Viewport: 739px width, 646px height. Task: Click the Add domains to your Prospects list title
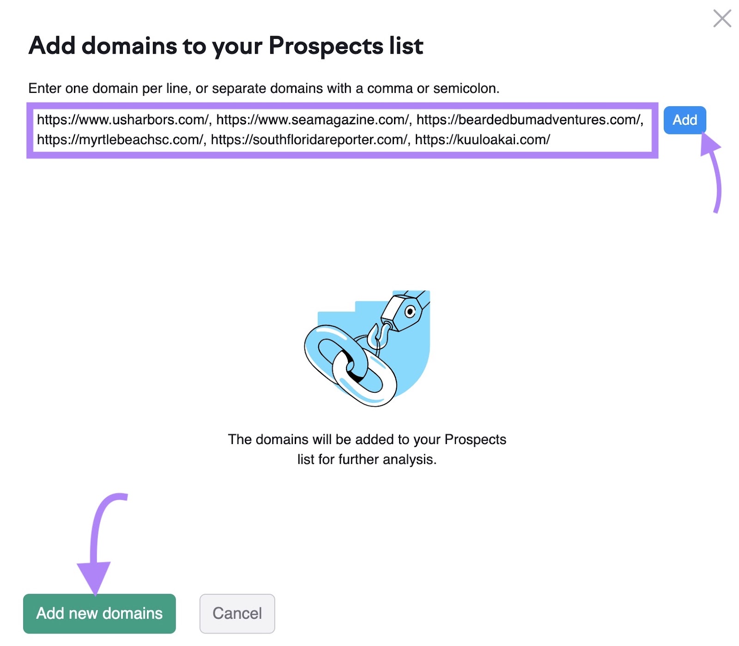226,46
